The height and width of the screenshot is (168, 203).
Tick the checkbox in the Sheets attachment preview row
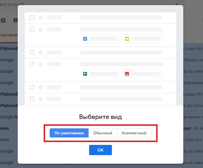32,64
